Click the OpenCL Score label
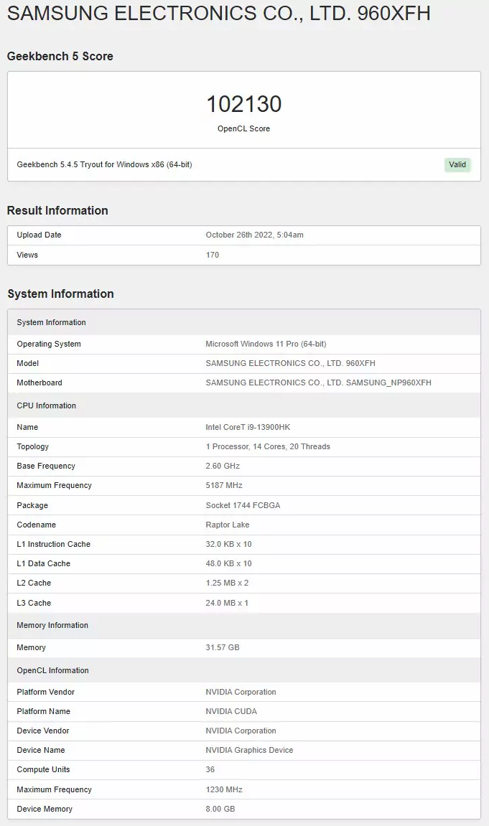 click(x=243, y=128)
